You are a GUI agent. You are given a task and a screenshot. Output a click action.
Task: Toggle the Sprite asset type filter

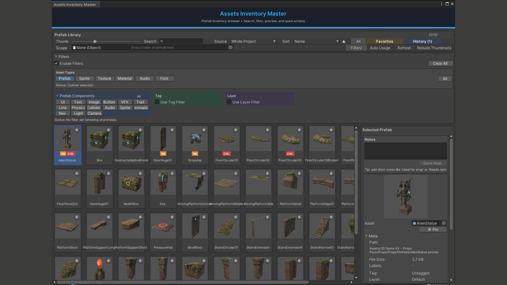point(84,79)
